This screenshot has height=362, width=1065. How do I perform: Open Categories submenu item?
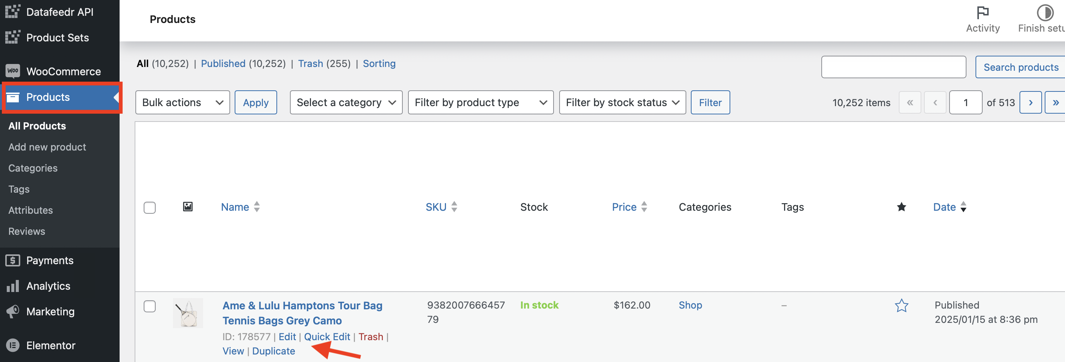[33, 168]
